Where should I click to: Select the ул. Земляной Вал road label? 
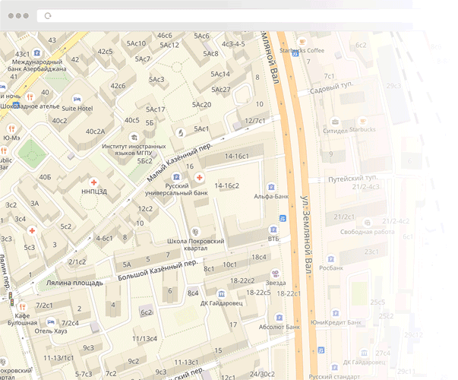pos(308,235)
